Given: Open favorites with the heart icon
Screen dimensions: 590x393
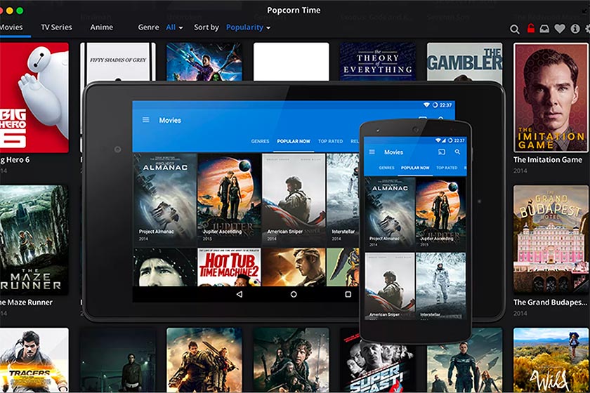Looking at the screenshot, I should [x=560, y=29].
